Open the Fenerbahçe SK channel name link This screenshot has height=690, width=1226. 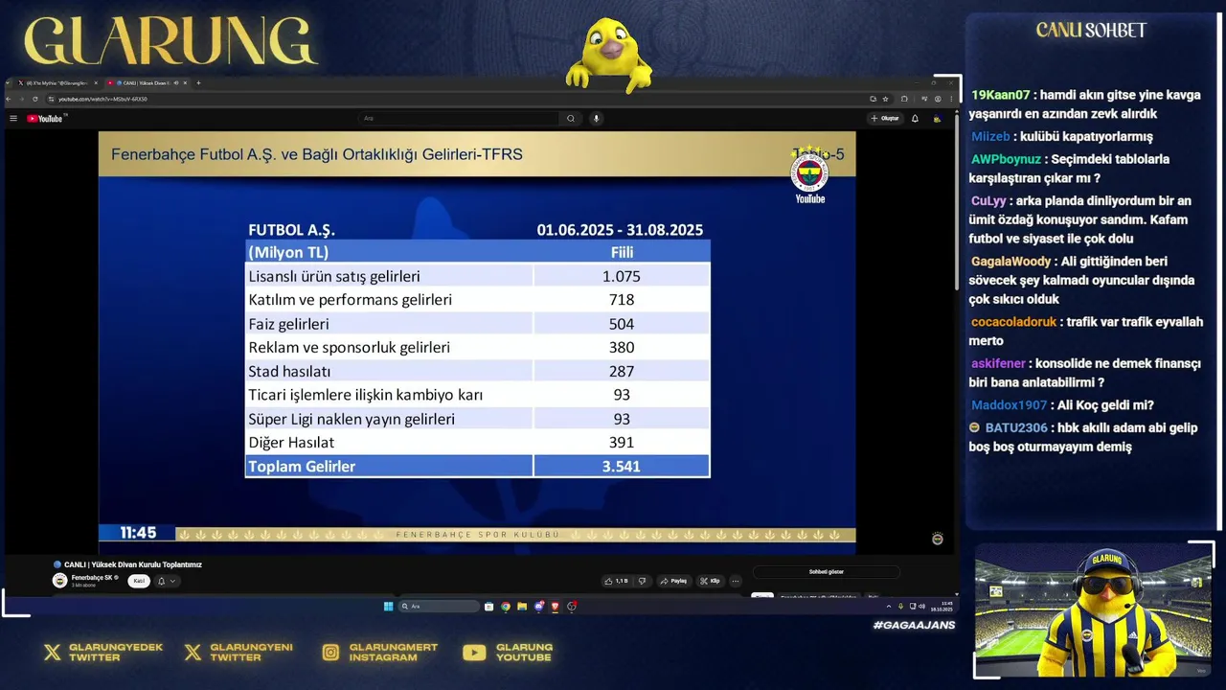(93, 578)
